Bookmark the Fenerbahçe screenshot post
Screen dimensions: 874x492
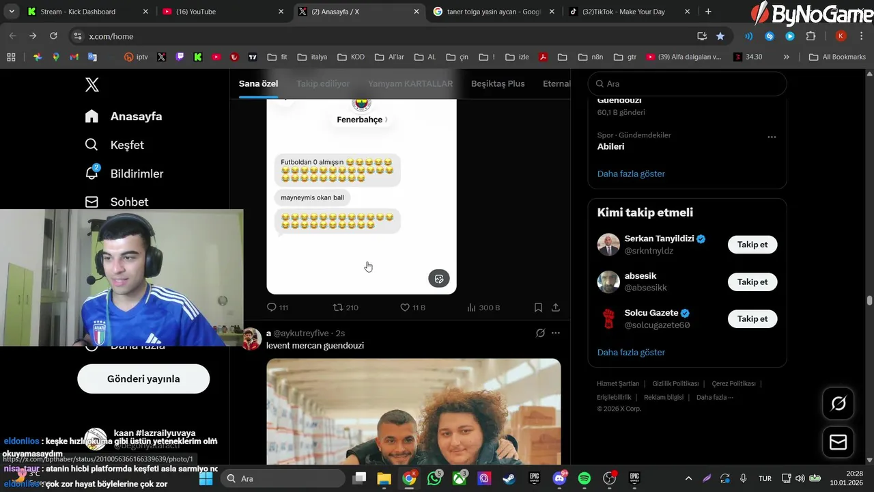click(x=539, y=307)
